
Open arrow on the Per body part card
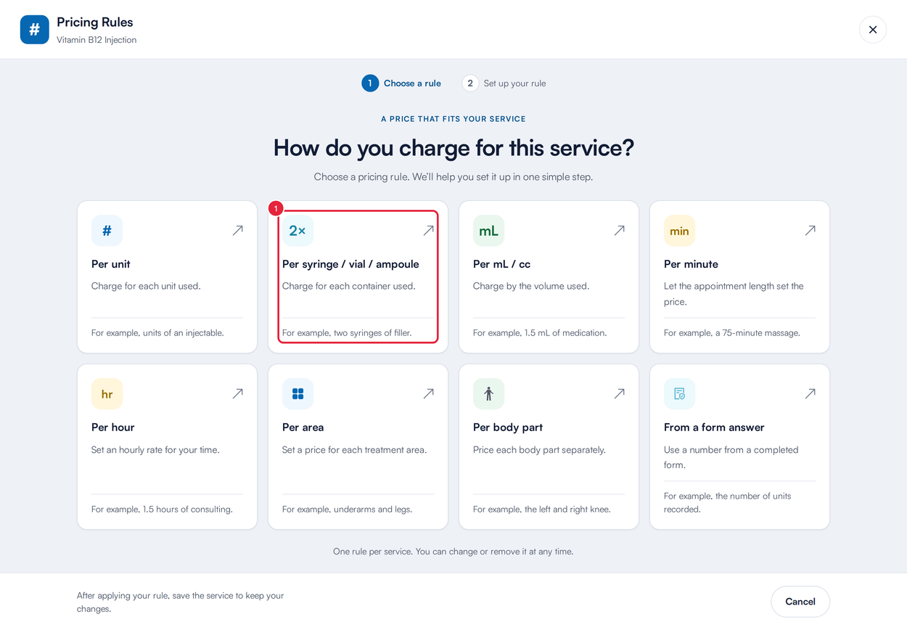(x=619, y=393)
